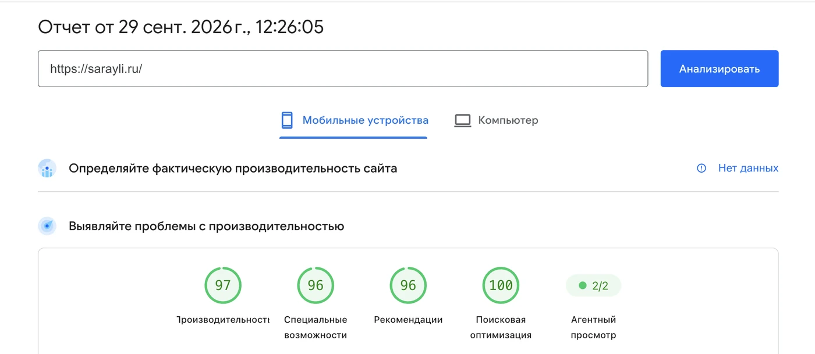
Task: Open the Производительность score gauge 97
Action: (223, 285)
